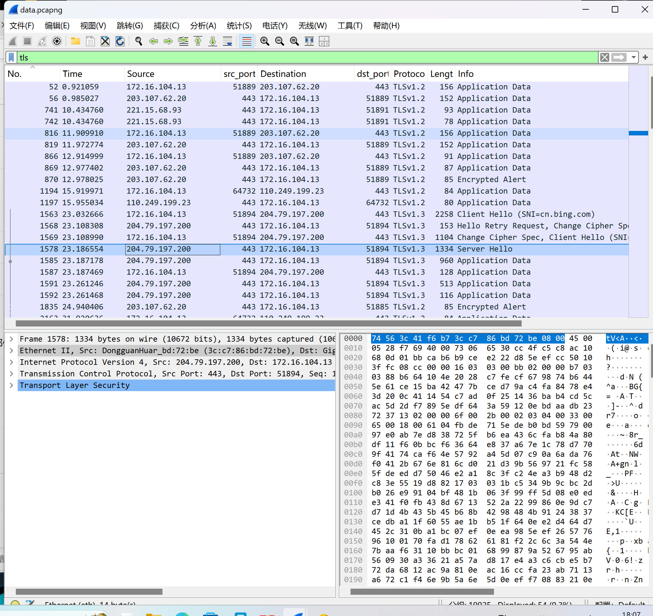Clear the tls display filter
Image resolution: width=653 pixels, height=616 pixels.
[604, 57]
